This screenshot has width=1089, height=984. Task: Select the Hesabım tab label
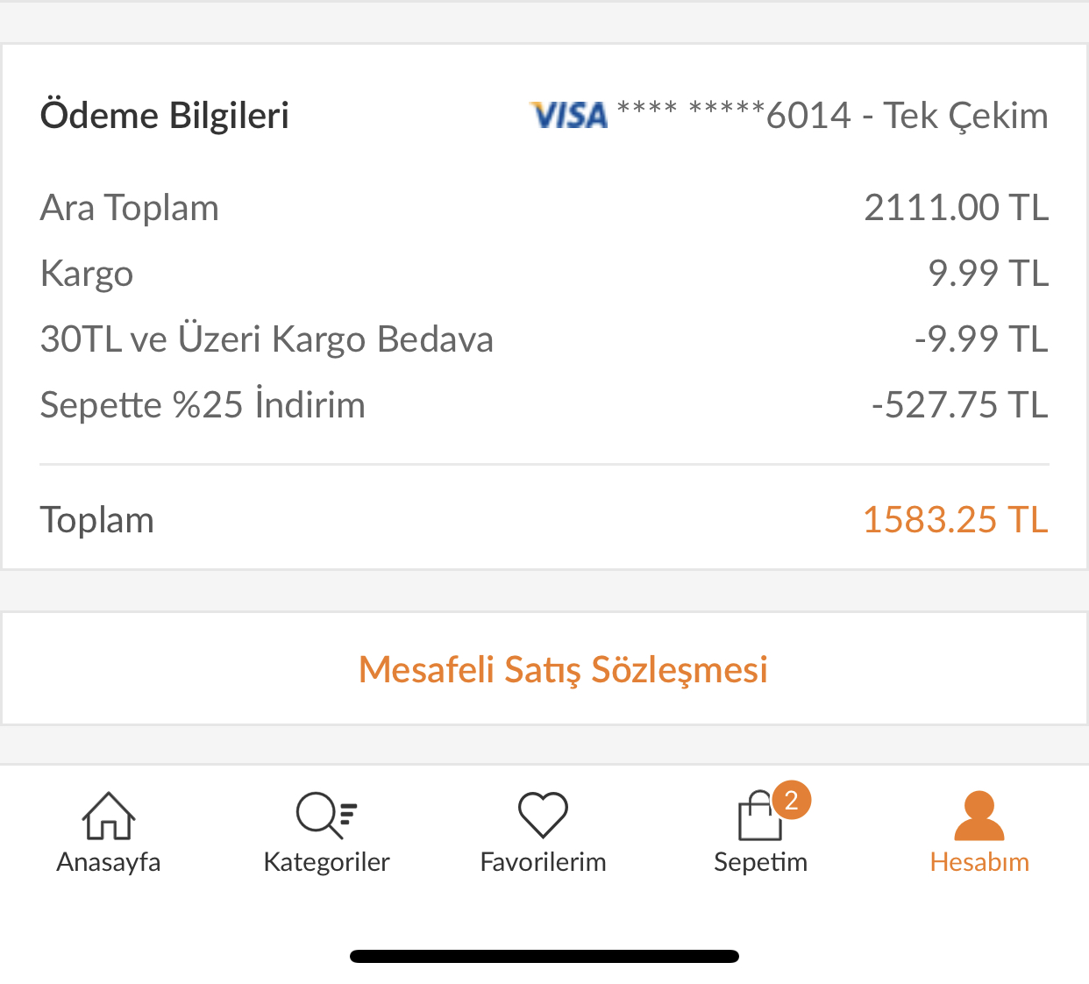click(979, 862)
